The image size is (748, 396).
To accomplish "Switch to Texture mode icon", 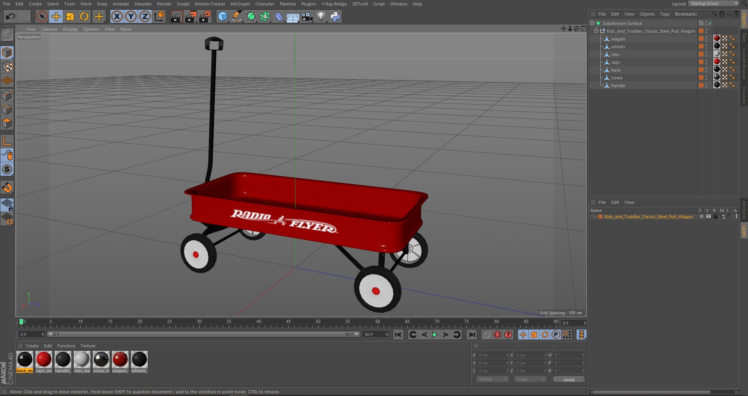I will click(7, 67).
